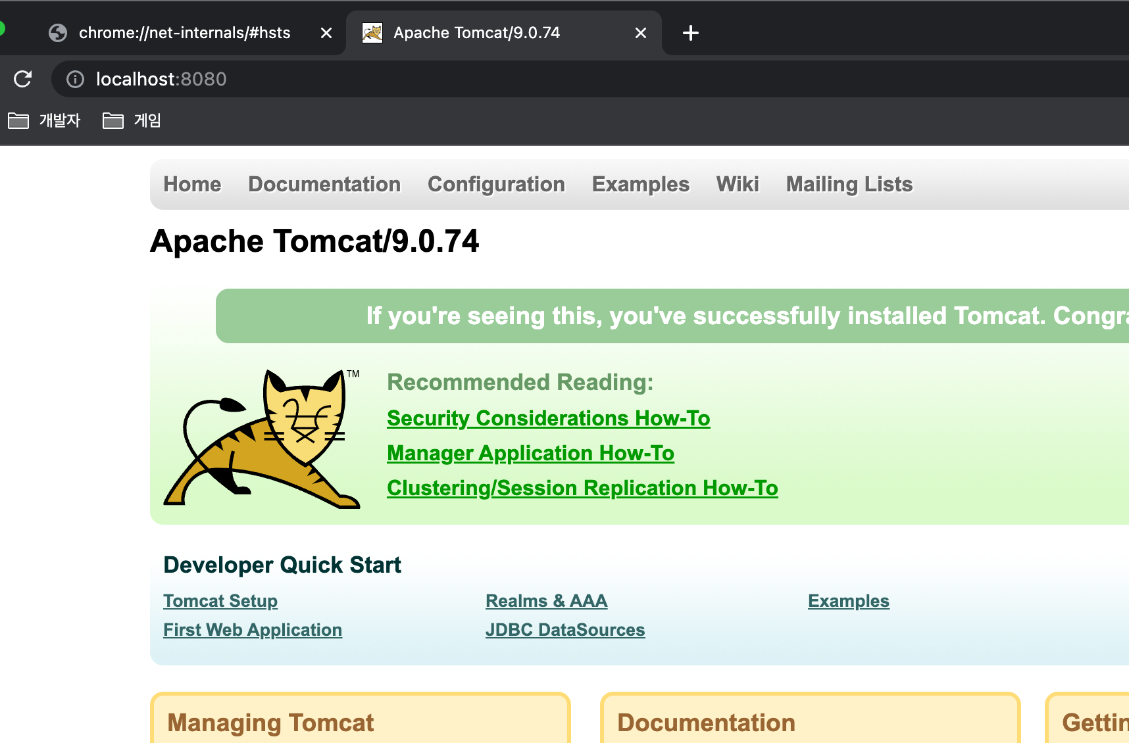1129x743 pixels.
Task: Reload the localhost page
Action: coord(23,79)
